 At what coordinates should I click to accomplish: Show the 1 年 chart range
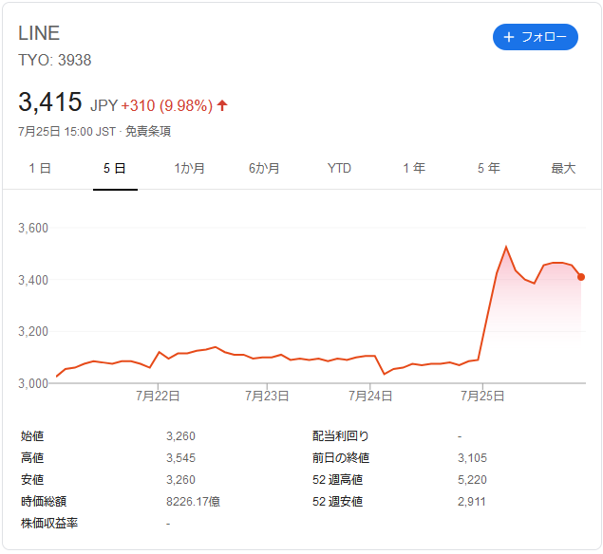coord(414,168)
